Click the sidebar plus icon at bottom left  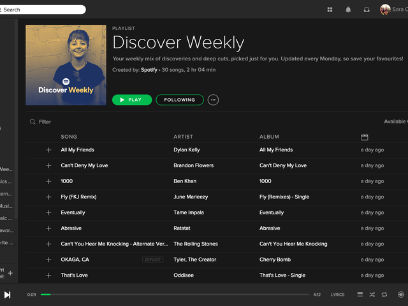[x=10, y=273]
